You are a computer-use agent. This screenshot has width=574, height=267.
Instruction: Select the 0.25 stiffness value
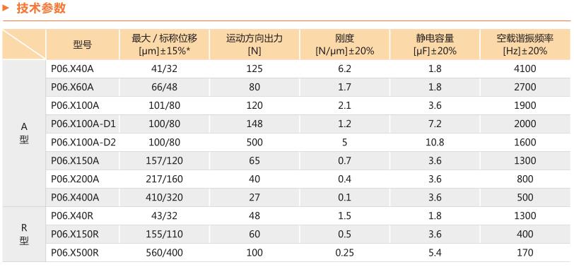[x=344, y=252]
